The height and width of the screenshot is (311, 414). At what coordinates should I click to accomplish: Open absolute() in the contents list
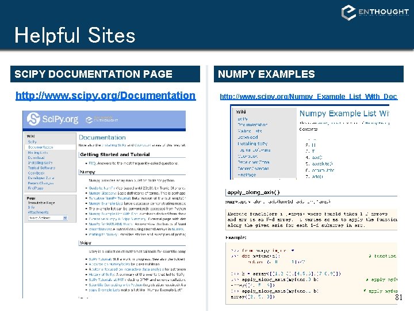click(x=322, y=164)
